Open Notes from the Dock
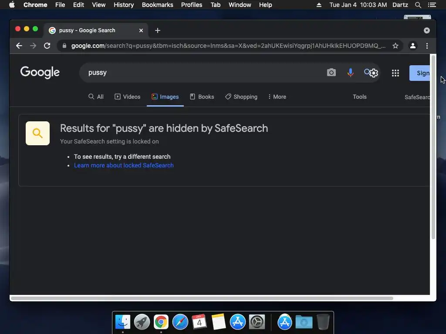446x334 pixels. 219,322
